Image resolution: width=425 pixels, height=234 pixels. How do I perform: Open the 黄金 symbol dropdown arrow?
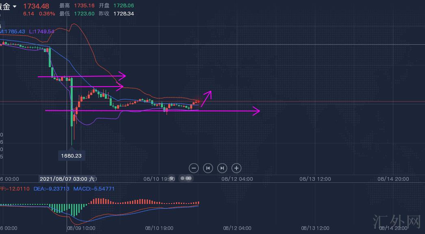pos(15,6)
